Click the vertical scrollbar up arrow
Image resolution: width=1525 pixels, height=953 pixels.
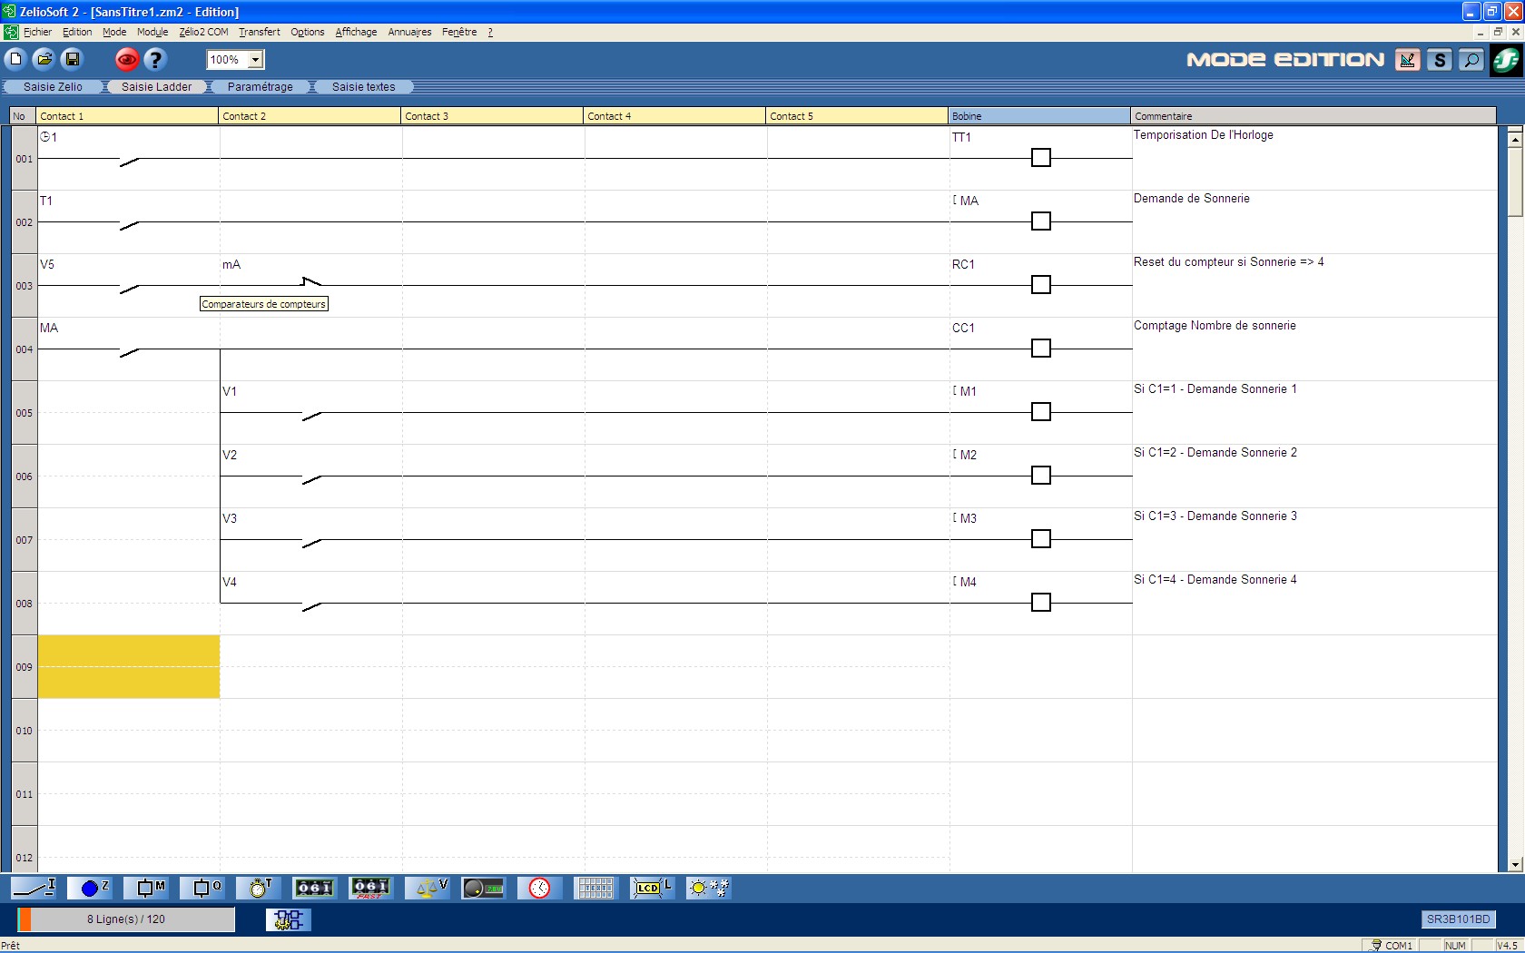[1514, 139]
